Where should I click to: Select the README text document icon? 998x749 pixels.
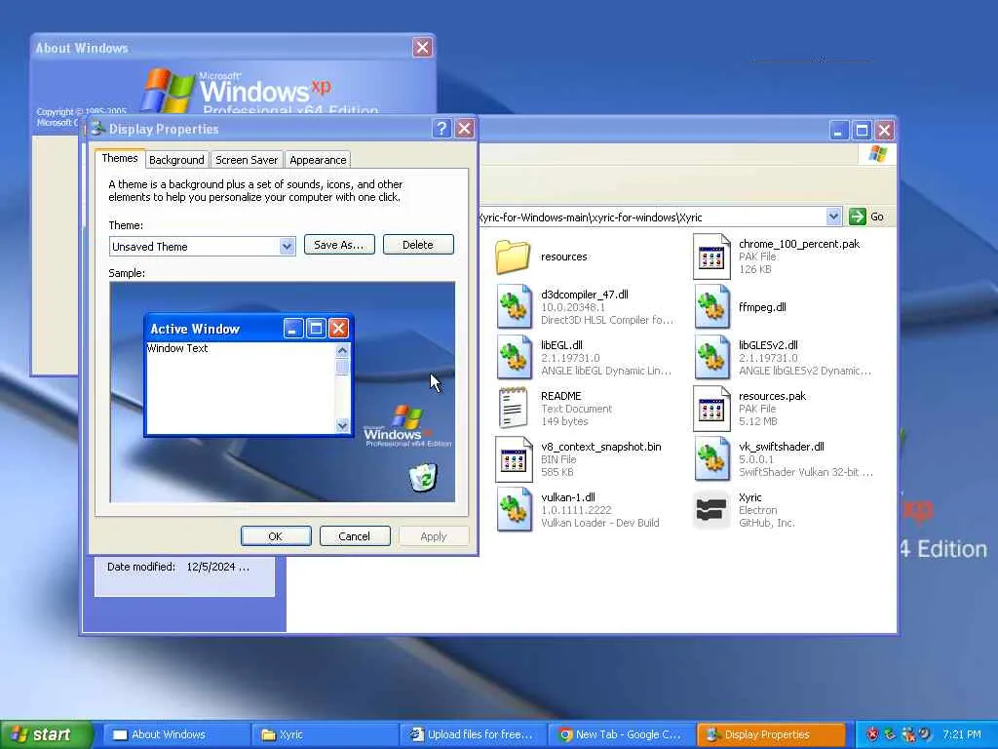(x=513, y=409)
